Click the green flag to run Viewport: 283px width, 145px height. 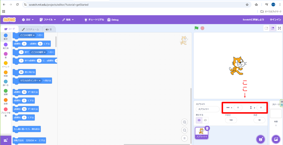tap(196, 28)
